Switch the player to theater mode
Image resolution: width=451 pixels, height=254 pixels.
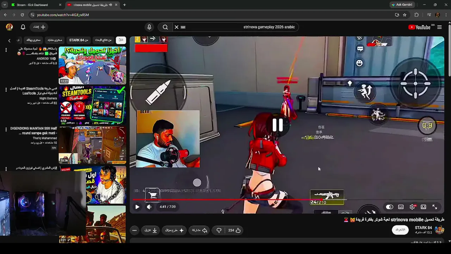[424, 207]
